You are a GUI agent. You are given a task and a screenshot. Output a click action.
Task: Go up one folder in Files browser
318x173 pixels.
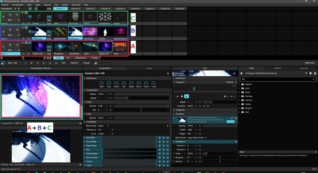(x=241, y=73)
